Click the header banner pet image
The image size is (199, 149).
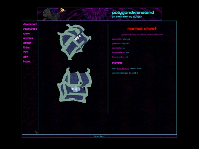pyautogui.click(x=54, y=14)
